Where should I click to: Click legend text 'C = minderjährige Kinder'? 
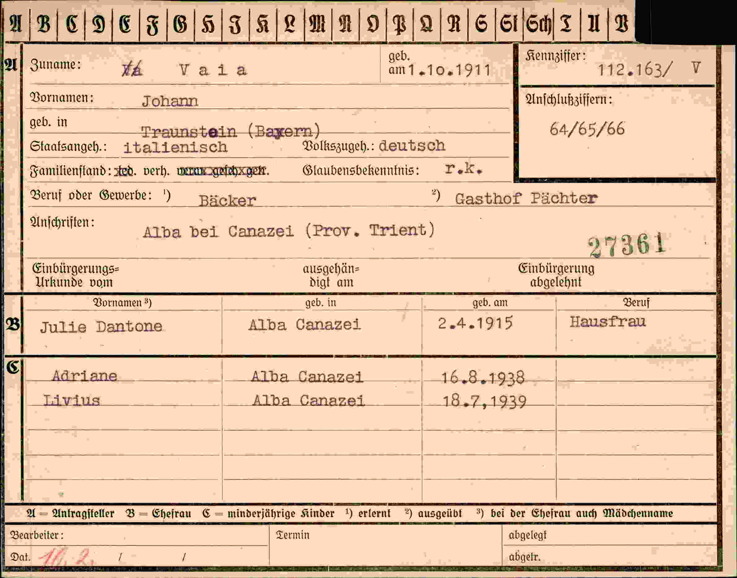click(x=268, y=514)
